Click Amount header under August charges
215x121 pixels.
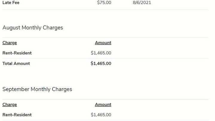pyautogui.click(x=103, y=43)
